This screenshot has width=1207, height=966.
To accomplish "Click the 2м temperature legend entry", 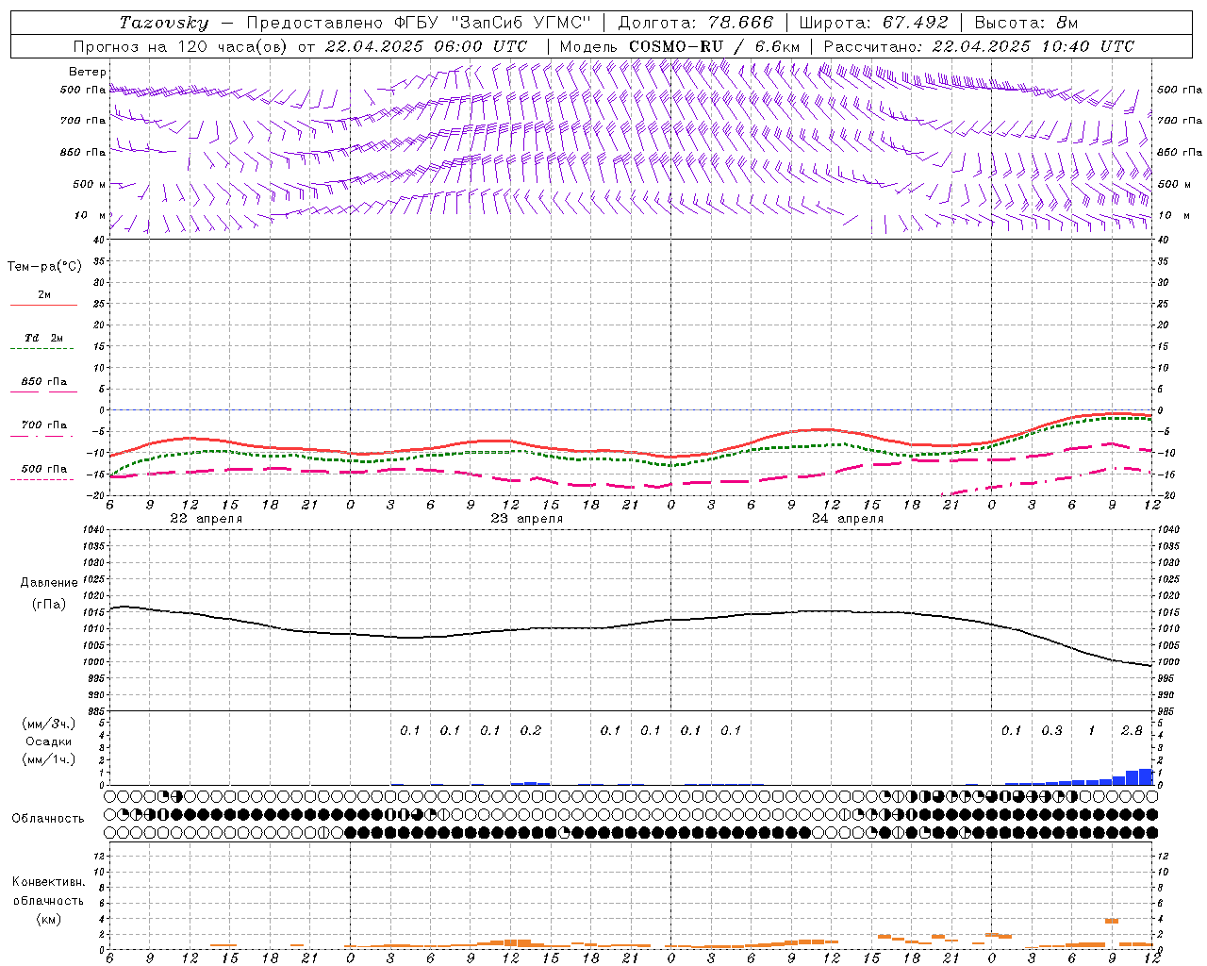I will [44, 294].
